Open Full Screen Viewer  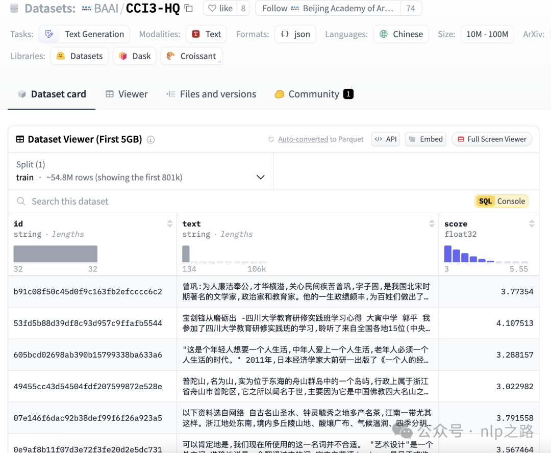coord(492,139)
